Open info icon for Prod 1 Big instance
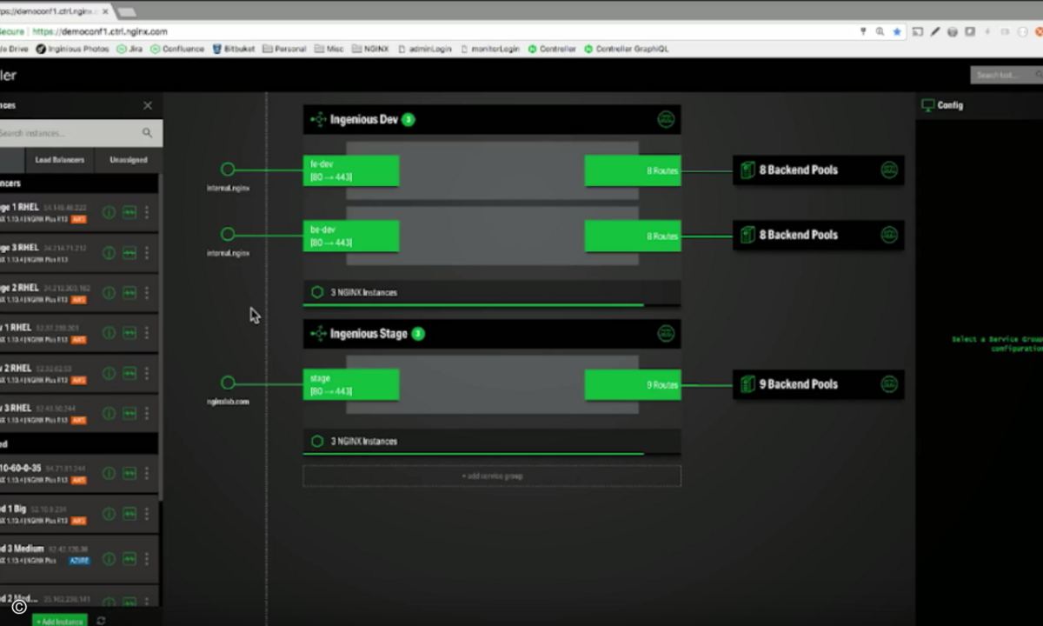Viewport: 1043px width, 626px height. (110, 515)
